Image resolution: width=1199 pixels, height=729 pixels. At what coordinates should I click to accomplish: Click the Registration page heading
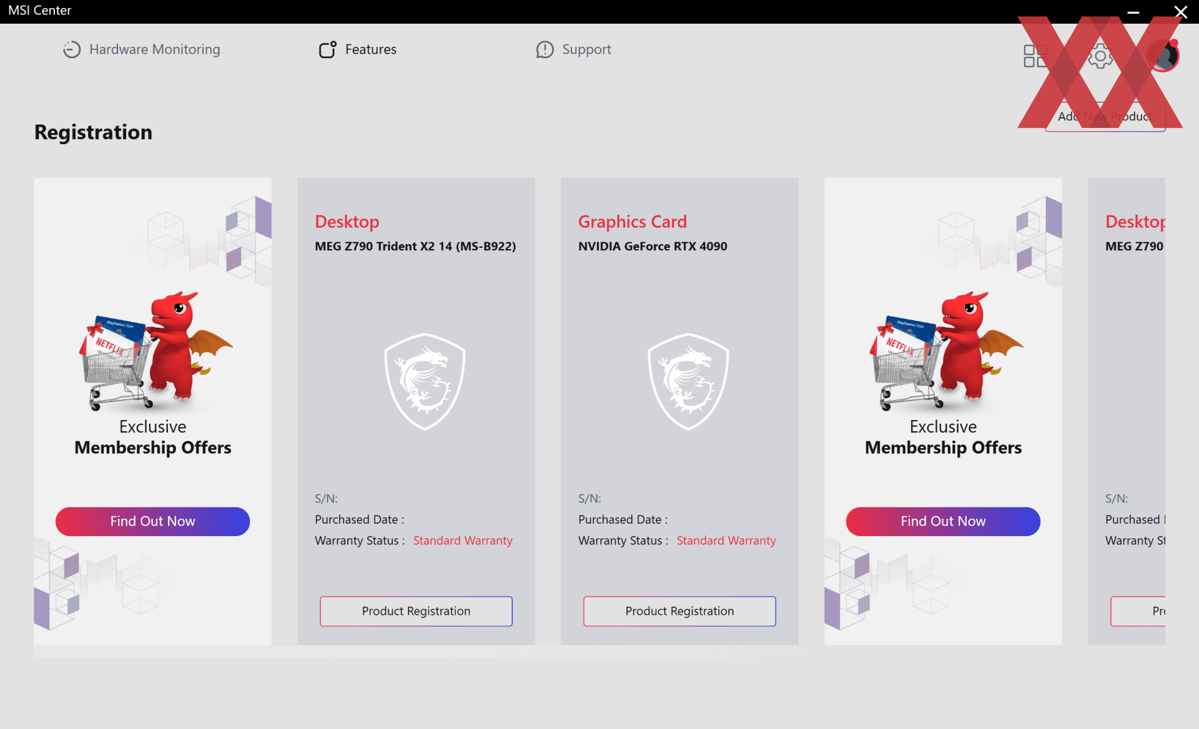pyautogui.click(x=93, y=132)
